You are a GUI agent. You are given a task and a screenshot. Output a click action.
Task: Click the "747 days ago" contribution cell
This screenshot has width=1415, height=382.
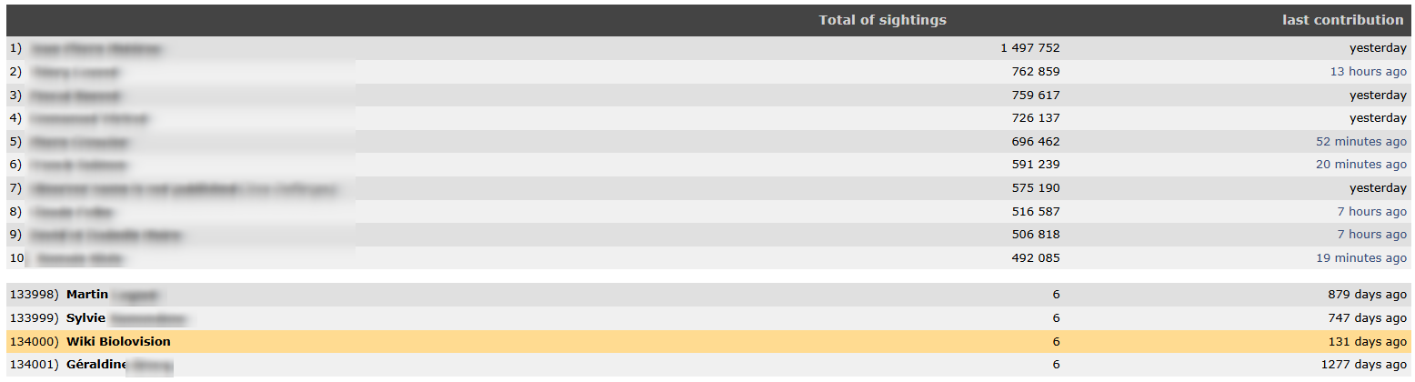(1367, 318)
